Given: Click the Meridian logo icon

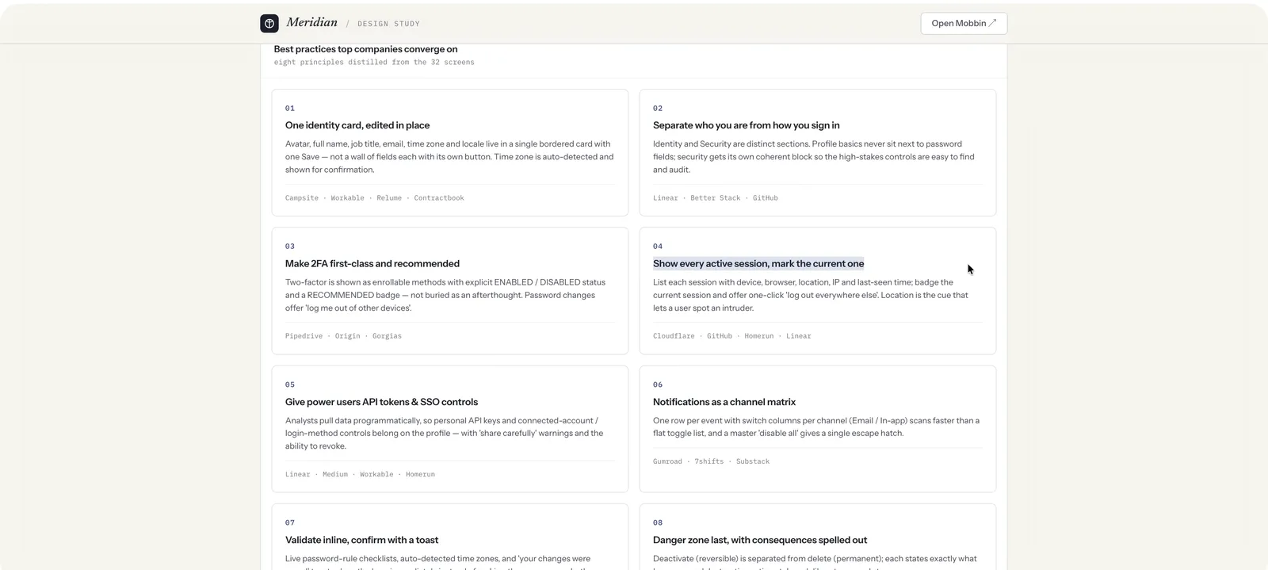Looking at the screenshot, I should pos(269,23).
